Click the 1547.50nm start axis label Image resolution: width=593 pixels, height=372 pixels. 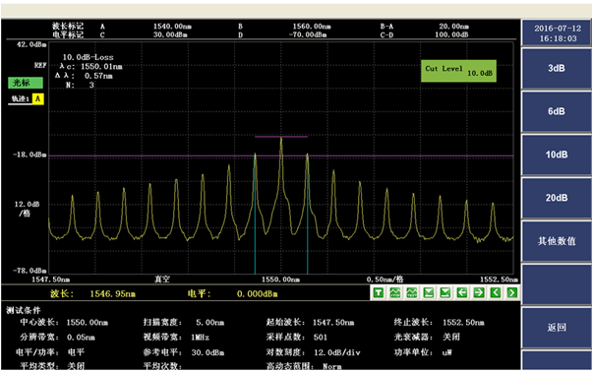coord(51,279)
